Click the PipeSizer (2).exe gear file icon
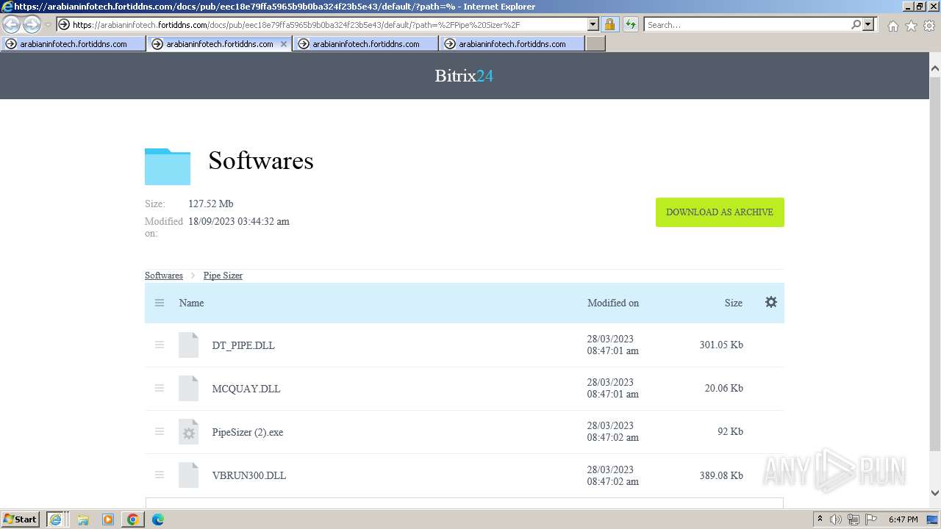This screenshot has height=529, width=941. tap(189, 432)
